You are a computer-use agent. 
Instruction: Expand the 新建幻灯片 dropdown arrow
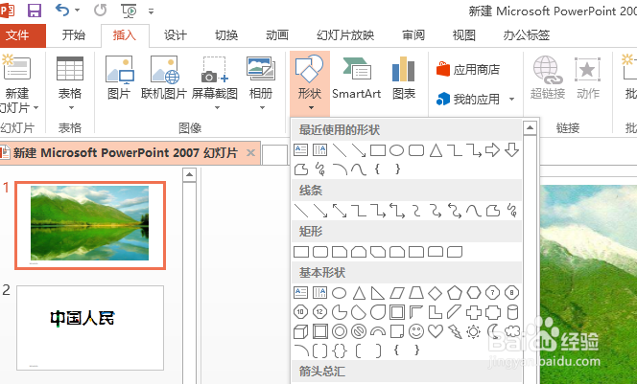pos(35,108)
